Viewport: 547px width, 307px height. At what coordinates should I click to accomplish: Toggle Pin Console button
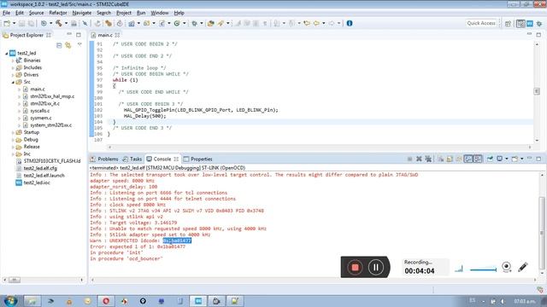(490, 159)
